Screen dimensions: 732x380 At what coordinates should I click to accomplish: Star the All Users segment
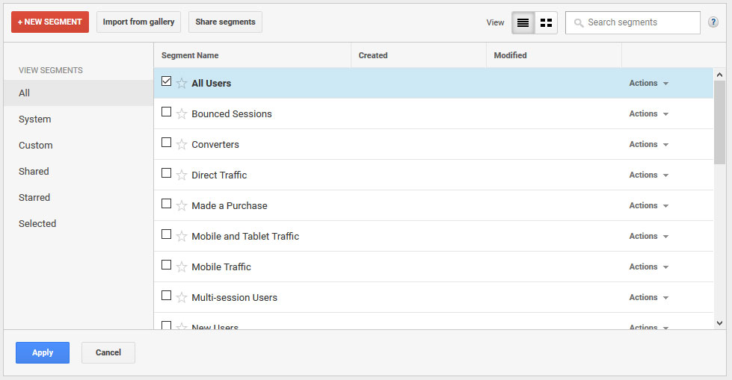pyautogui.click(x=182, y=83)
